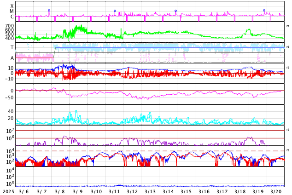Click the -10 tick on red-blue field plot
This screenshot has width=292, height=195.
pos(10,79)
